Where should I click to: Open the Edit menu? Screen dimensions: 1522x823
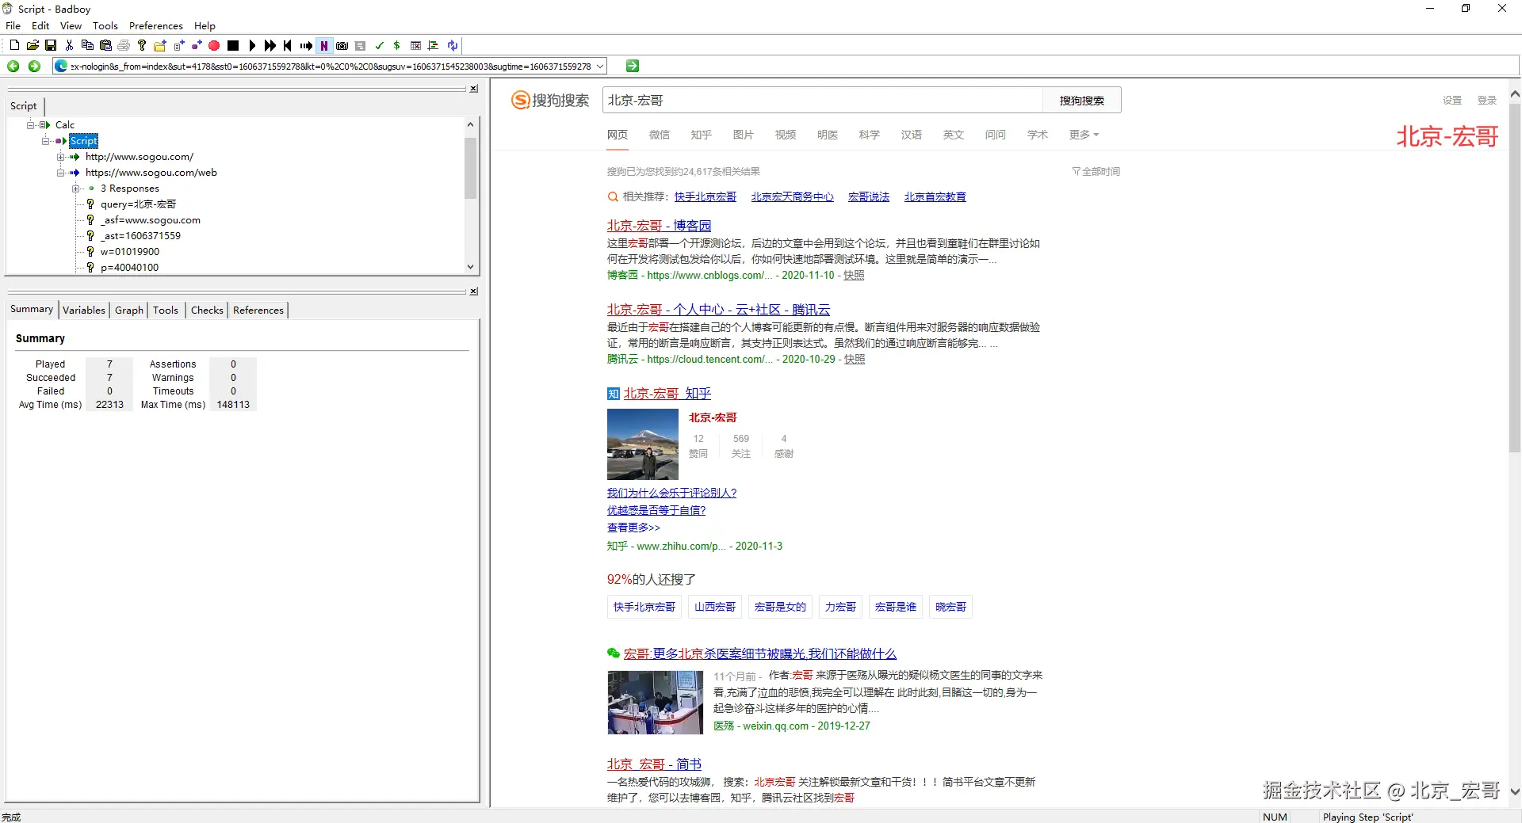tap(40, 26)
